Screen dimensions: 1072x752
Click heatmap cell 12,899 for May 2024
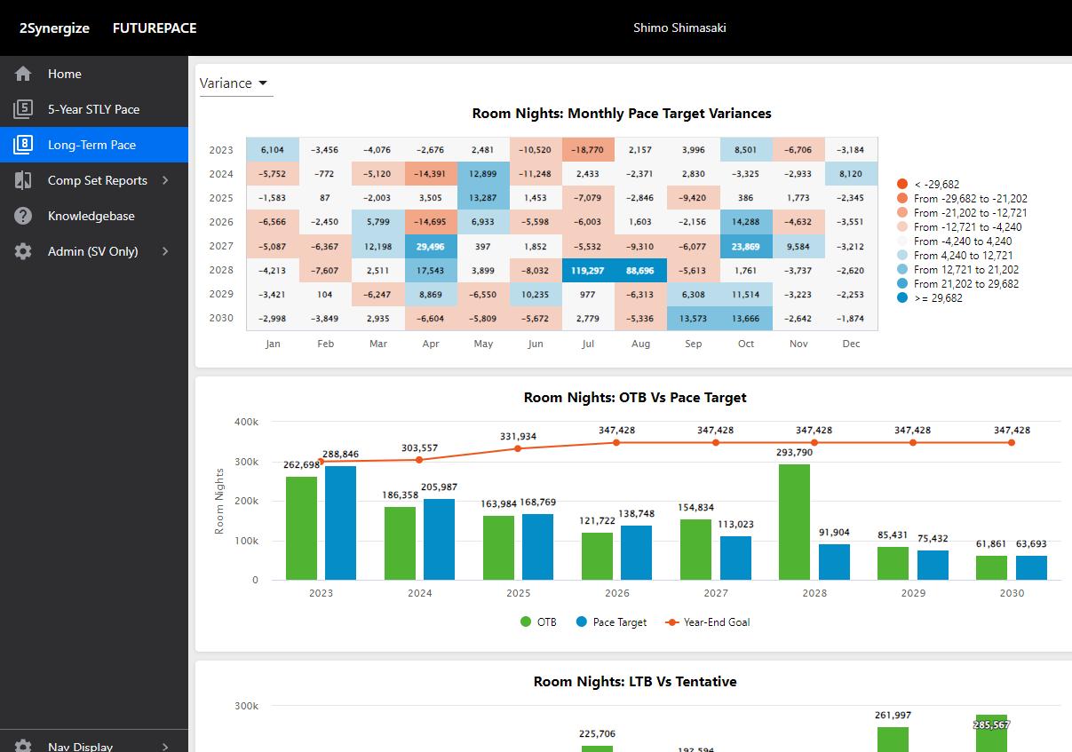483,174
